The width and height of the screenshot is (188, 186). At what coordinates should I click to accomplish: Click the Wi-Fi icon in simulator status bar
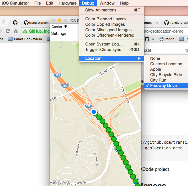coord(66,27)
